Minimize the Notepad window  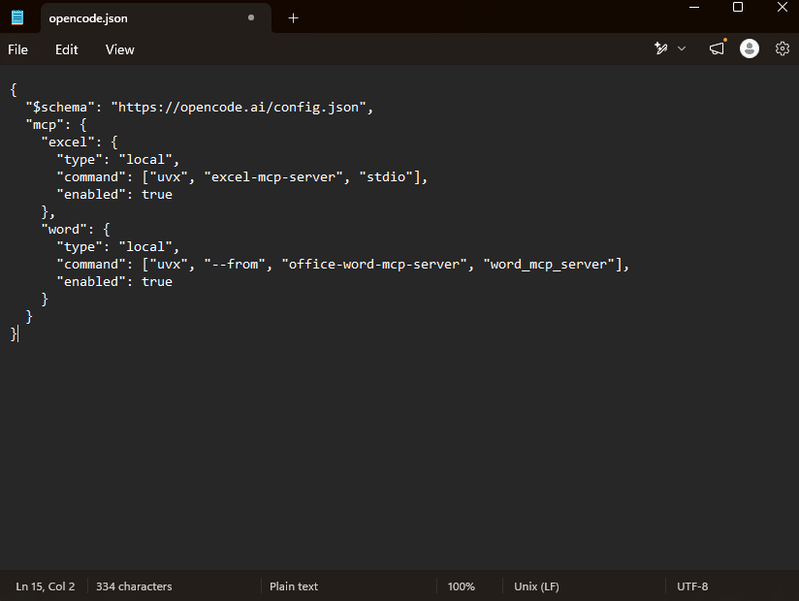click(x=694, y=8)
